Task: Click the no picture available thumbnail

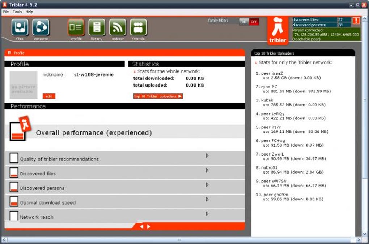Action: tap(23, 85)
